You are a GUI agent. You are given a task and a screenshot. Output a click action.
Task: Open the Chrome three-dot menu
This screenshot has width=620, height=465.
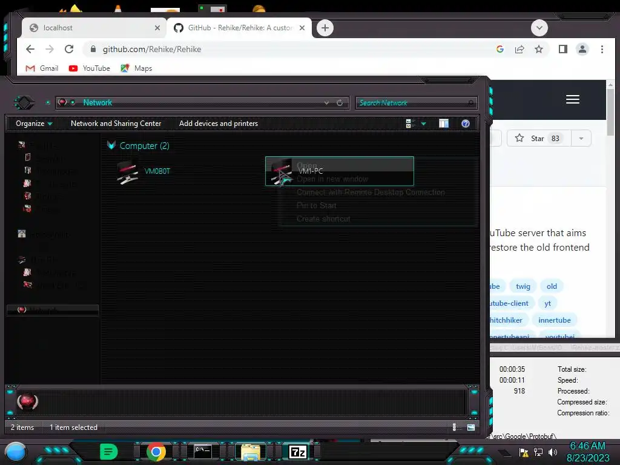pos(602,49)
